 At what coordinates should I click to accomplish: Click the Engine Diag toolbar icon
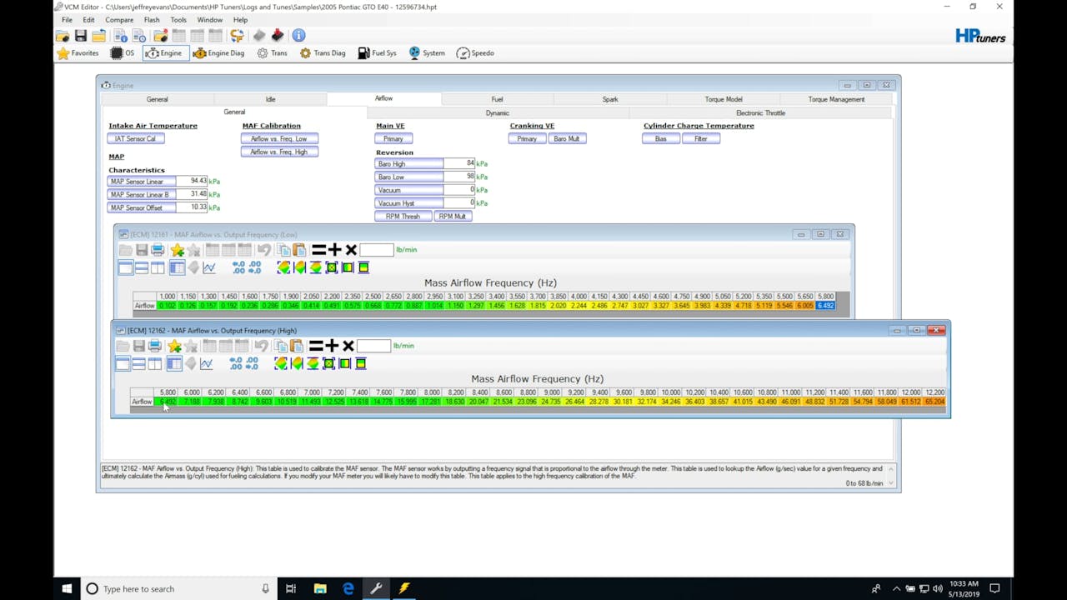click(218, 53)
